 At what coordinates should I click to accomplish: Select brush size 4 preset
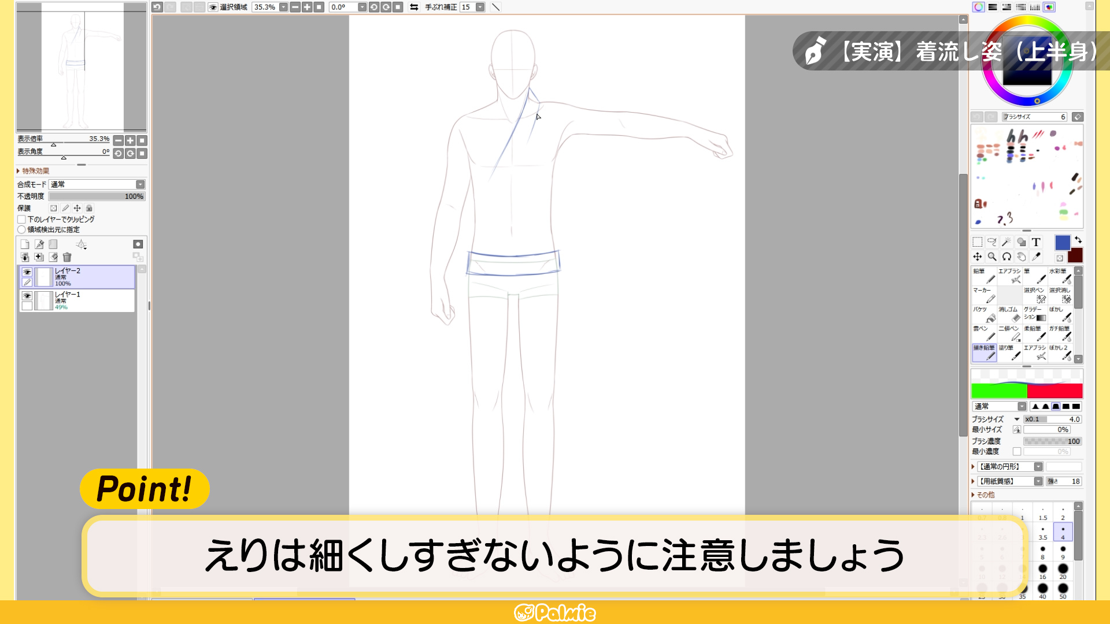(x=1063, y=532)
